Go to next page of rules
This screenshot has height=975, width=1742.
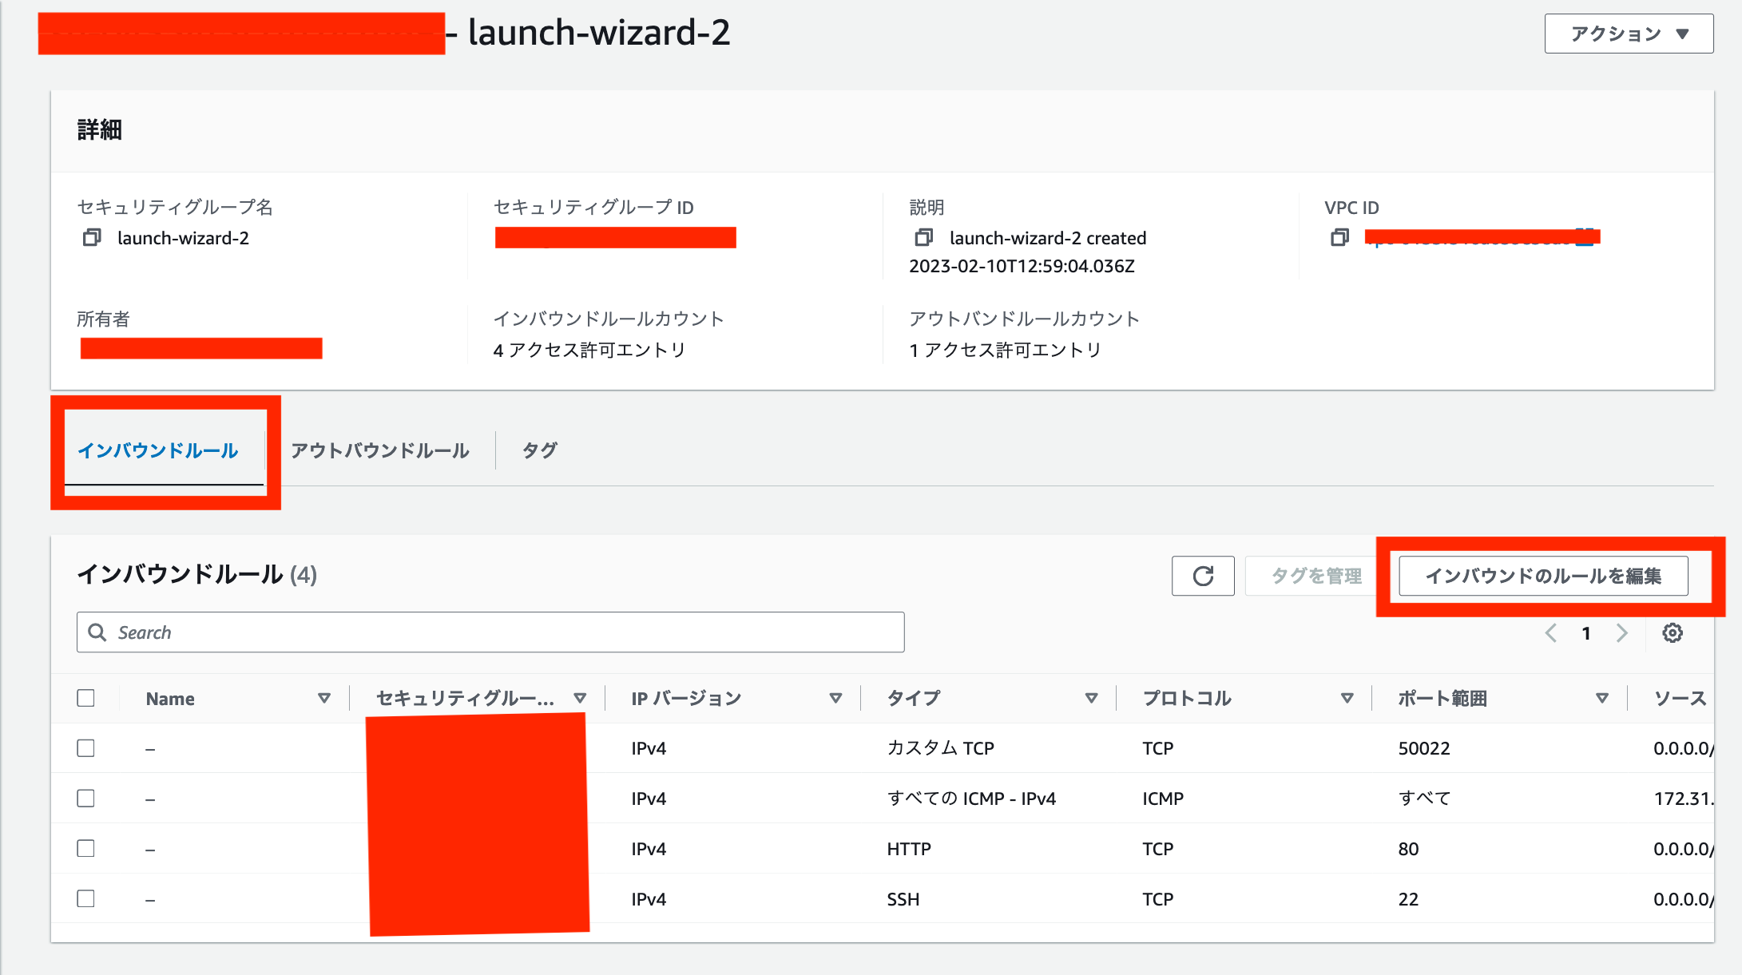point(1621,633)
